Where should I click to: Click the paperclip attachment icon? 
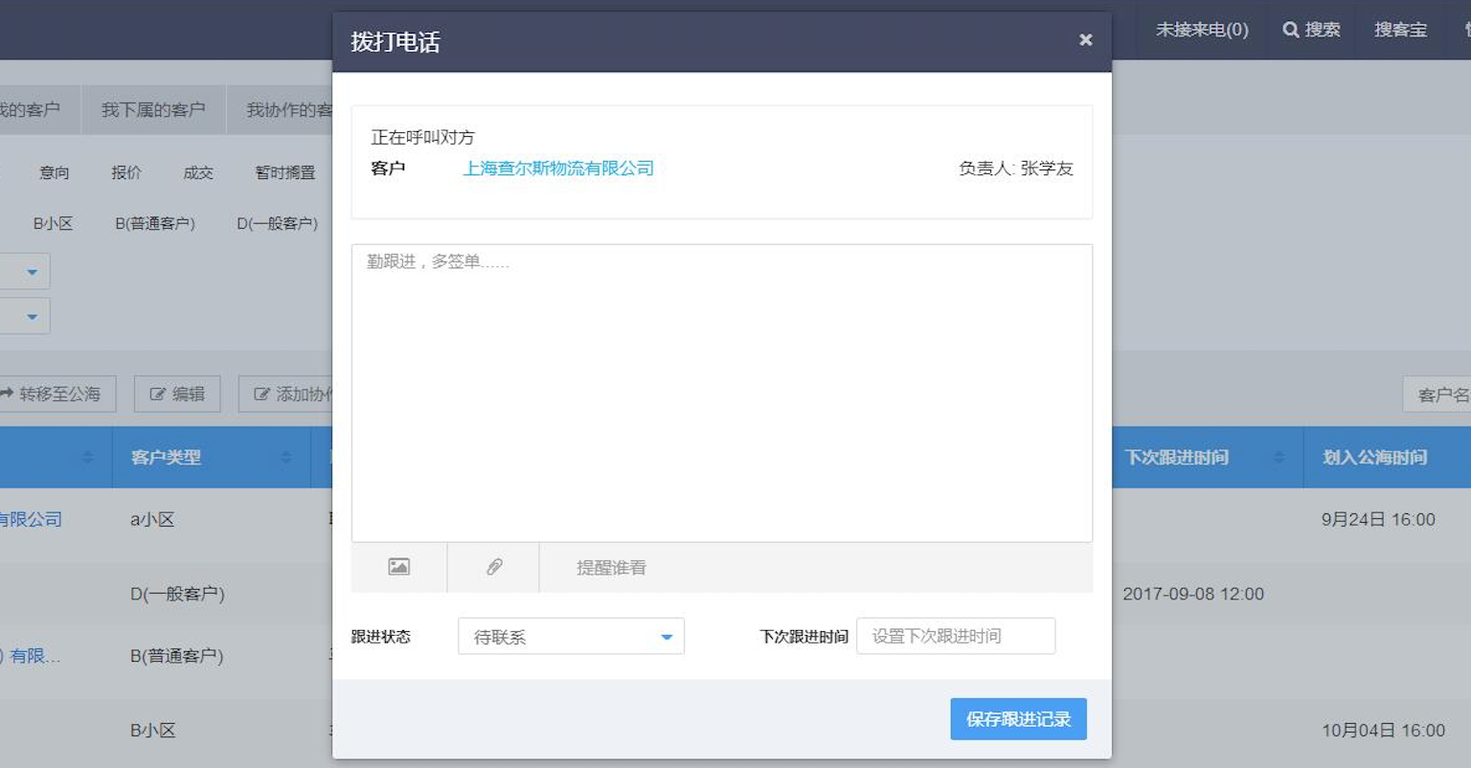(x=494, y=567)
